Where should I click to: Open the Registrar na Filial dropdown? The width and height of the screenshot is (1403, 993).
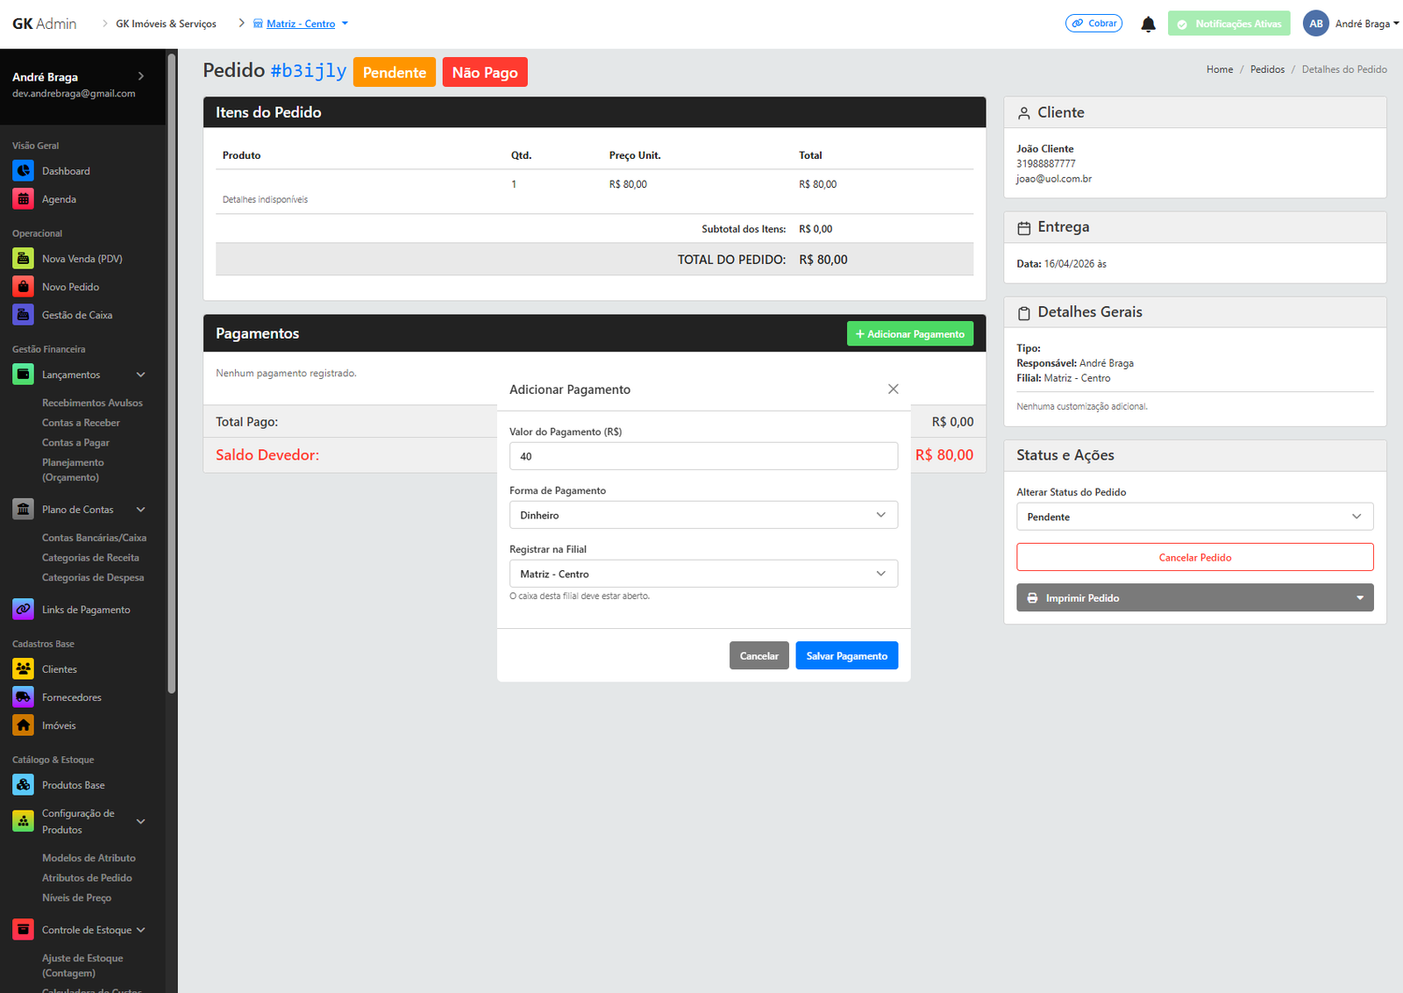(703, 574)
